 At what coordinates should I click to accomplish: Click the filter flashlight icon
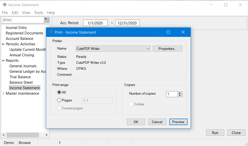47,20
